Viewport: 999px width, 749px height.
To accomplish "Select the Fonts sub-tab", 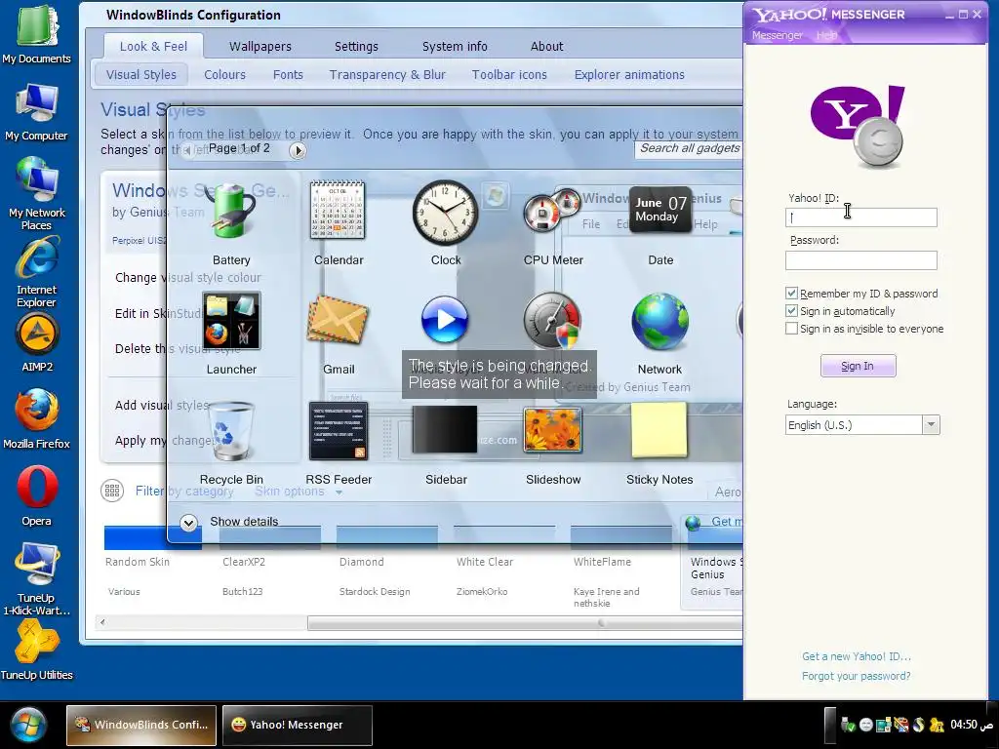I will 288,74.
